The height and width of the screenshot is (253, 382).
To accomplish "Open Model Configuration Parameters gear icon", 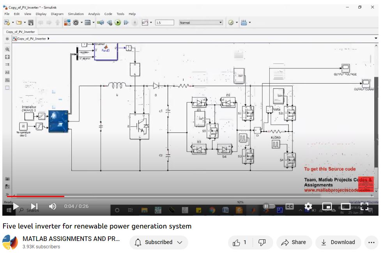I will click(x=76, y=23).
